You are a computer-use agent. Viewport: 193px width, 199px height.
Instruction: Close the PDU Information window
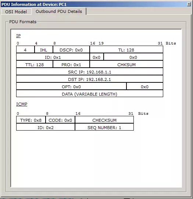click(189, 4)
